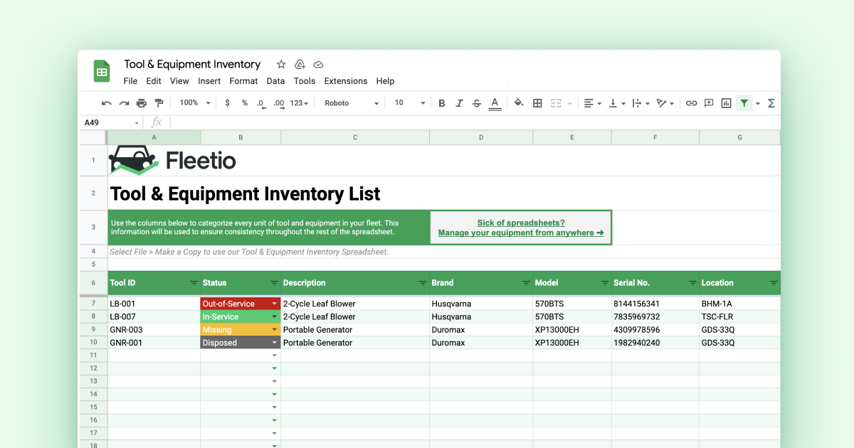The width and height of the screenshot is (854, 448).
Task: Open the In-Service status dropdown
Action: [x=275, y=317]
